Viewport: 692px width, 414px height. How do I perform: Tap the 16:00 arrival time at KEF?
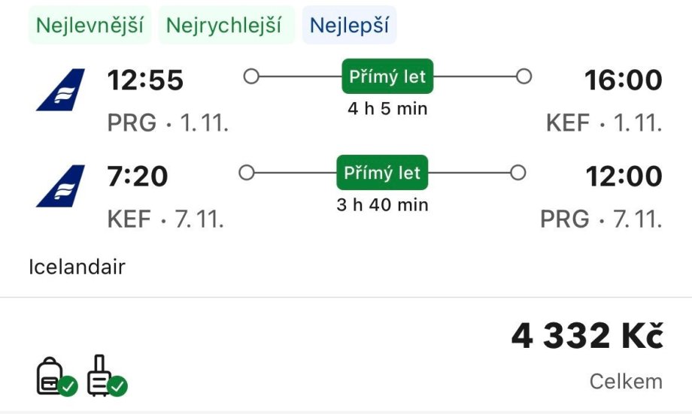pyautogui.click(x=624, y=80)
